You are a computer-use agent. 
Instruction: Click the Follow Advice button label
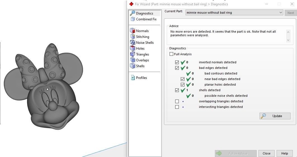pos(238,154)
